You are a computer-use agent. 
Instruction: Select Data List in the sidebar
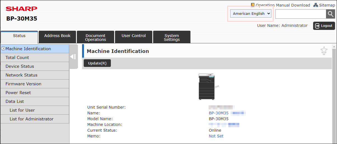coord(35,101)
